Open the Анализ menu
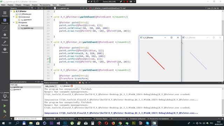The width and height of the screenshot is (224, 126). 35,5
